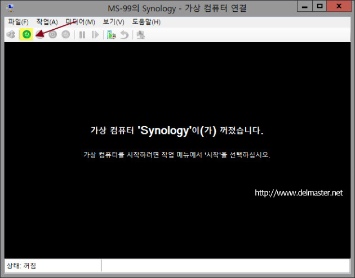Open the 보기(V) menu
Image resolution: width=355 pixels, height=278 pixels.
click(113, 22)
